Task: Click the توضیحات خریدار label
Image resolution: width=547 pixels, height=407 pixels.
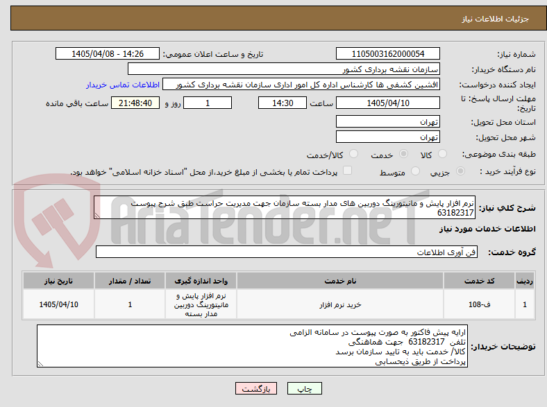Action: click(503, 347)
